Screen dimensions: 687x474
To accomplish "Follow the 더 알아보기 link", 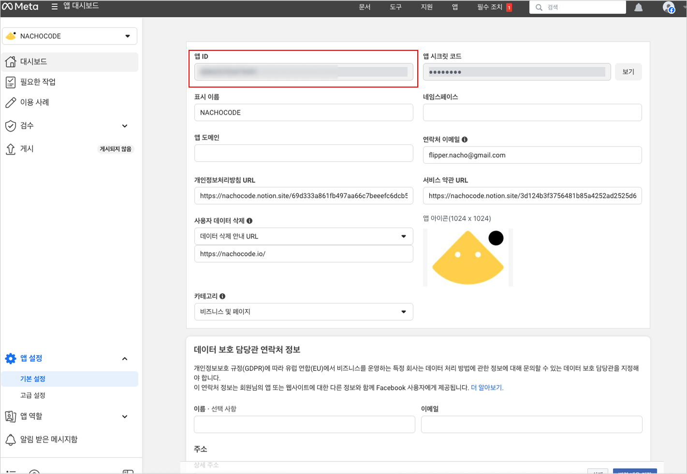I will click(x=487, y=387).
